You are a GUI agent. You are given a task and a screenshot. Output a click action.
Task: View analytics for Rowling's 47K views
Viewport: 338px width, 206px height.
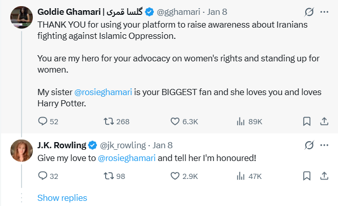[x=240, y=176]
